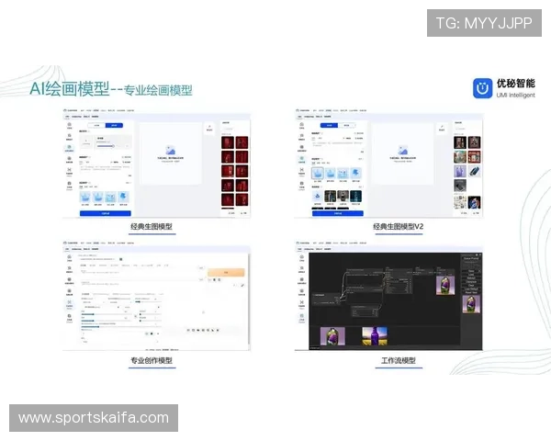Image resolution: width=551 pixels, height=441 pixels.
Task: Click the reference image strength slider in 经典生图模型
Action: coord(106,146)
